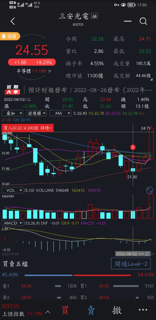Tap the 24.71 high price label on chart
156x320 pixels.
pyautogui.click(x=146, y=128)
